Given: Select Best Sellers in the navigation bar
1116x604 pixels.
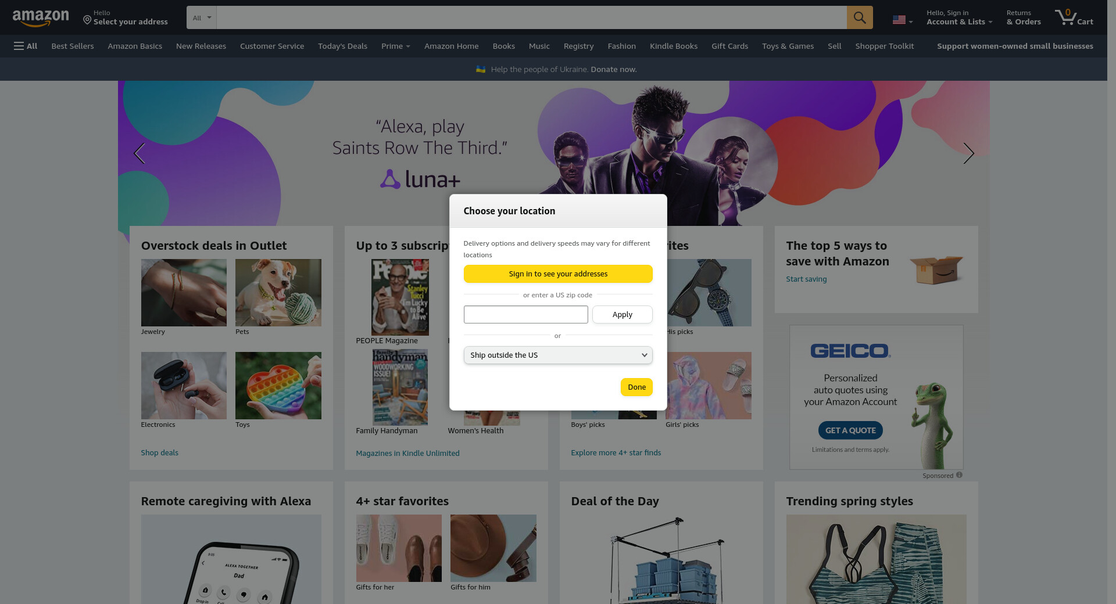Looking at the screenshot, I should click(73, 46).
